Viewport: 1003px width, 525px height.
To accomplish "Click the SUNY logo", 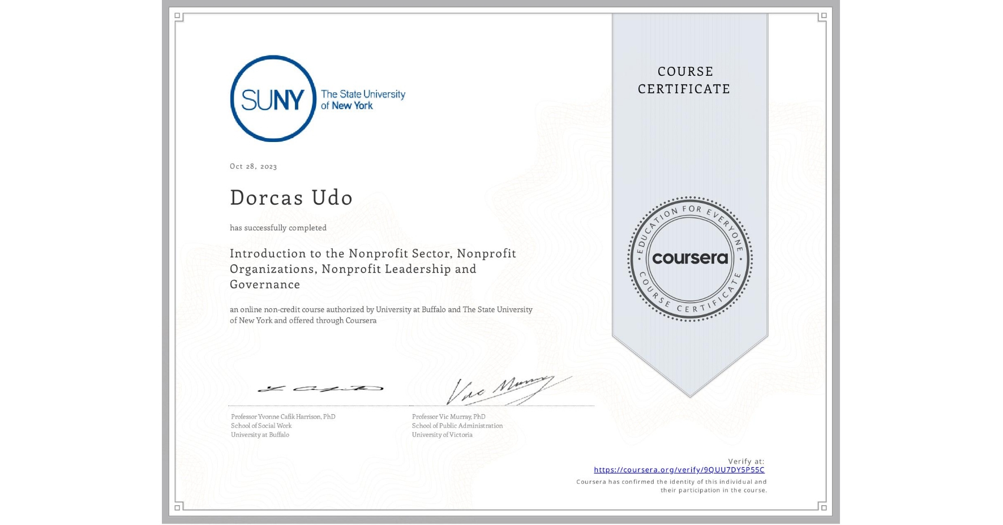I will click(x=273, y=97).
